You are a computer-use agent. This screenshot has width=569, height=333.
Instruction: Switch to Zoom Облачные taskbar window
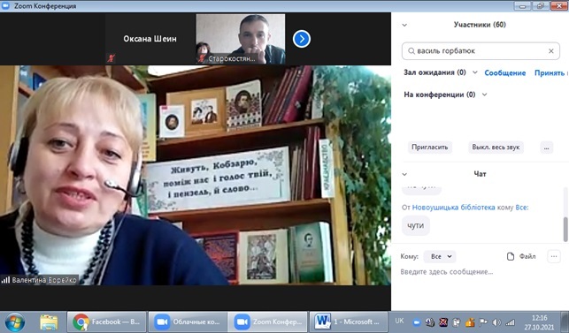(188, 322)
